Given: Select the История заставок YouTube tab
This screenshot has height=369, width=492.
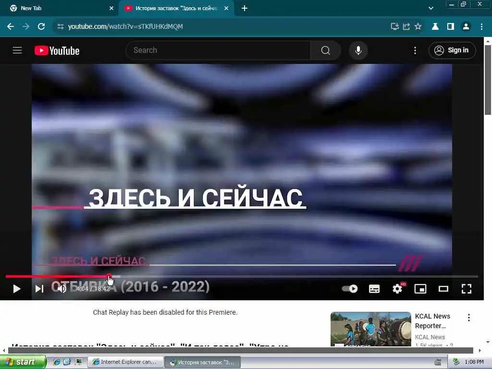Looking at the screenshot, I should coord(176,8).
